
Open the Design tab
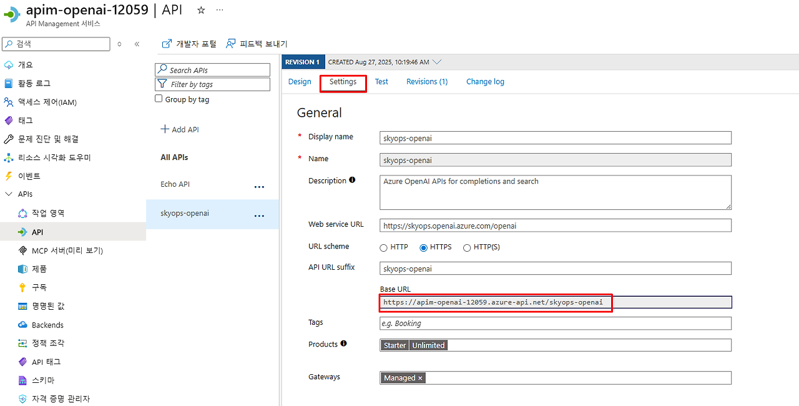tap(300, 82)
